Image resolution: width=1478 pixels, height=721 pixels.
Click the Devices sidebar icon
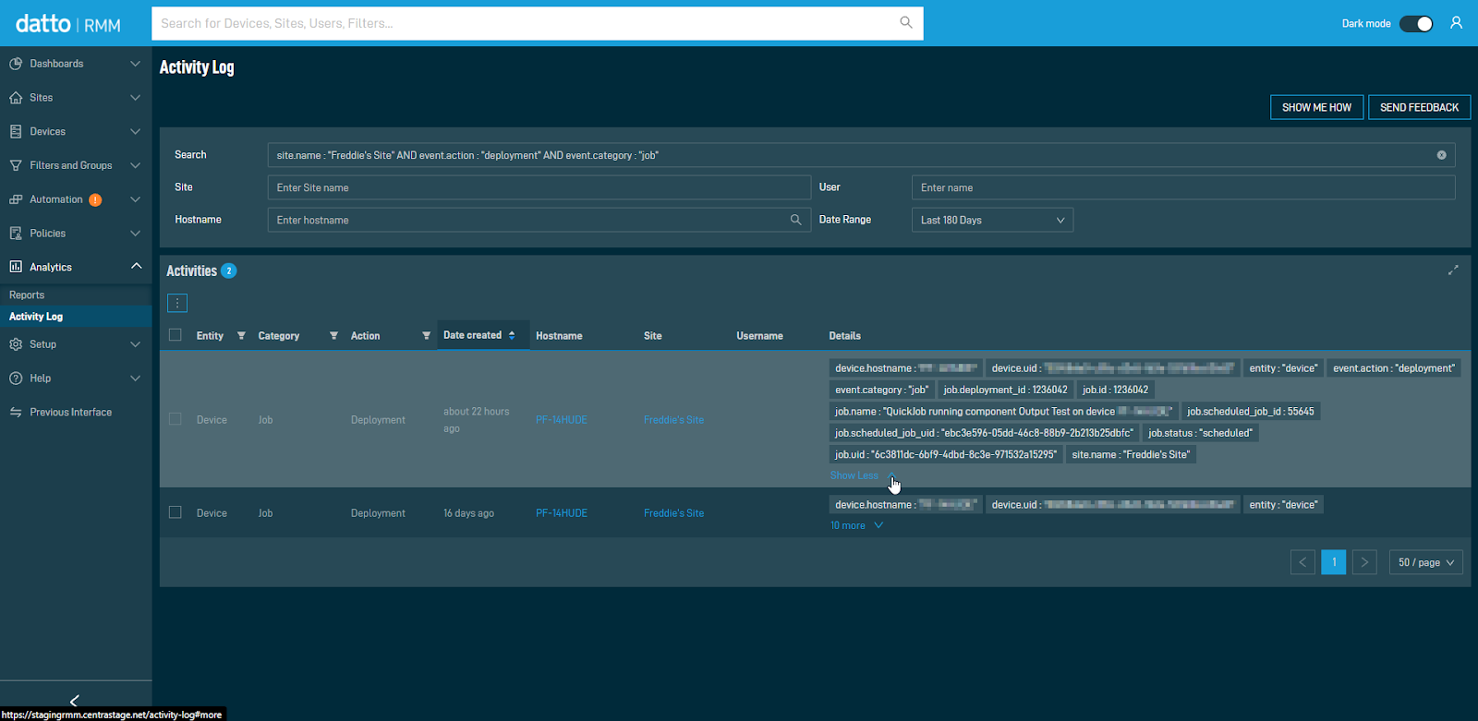click(x=16, y=132)
